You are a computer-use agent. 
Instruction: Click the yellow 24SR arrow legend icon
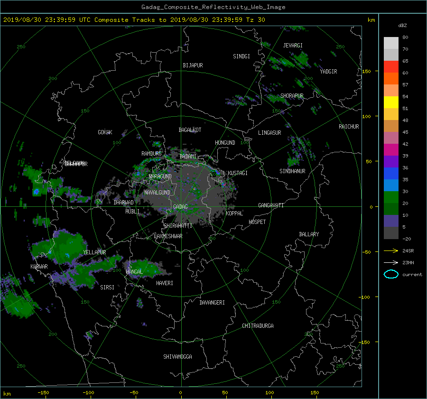(x=391, y=251)
